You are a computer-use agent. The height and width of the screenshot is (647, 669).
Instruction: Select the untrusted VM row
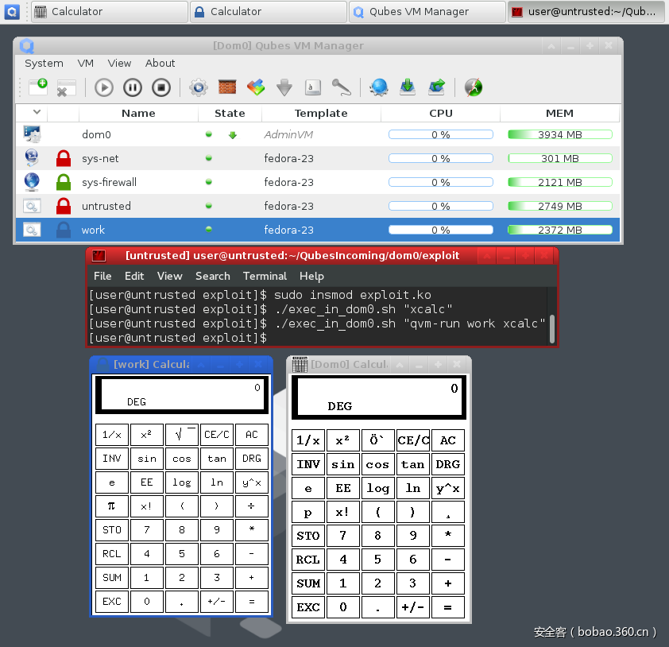(x=106, y=206)
